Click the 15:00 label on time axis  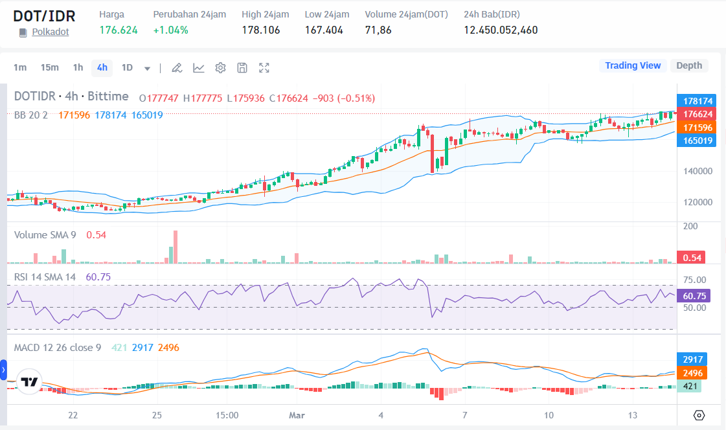[x=227, y=415]
